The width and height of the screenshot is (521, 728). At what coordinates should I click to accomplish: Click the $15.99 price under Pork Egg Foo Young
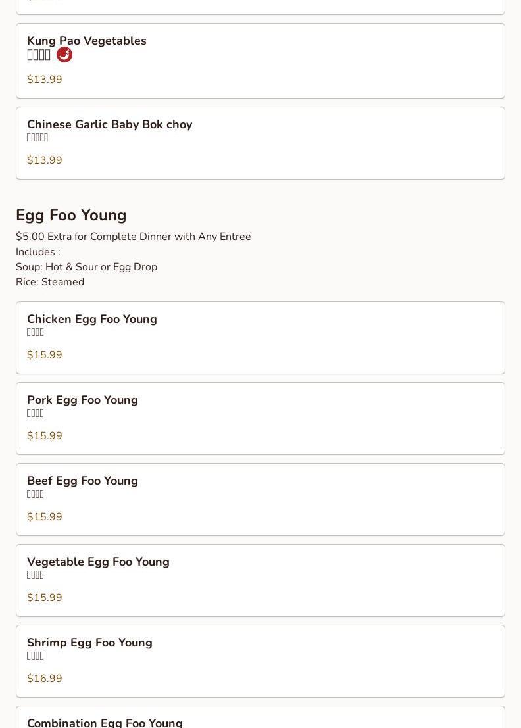(x=45, y=436)
